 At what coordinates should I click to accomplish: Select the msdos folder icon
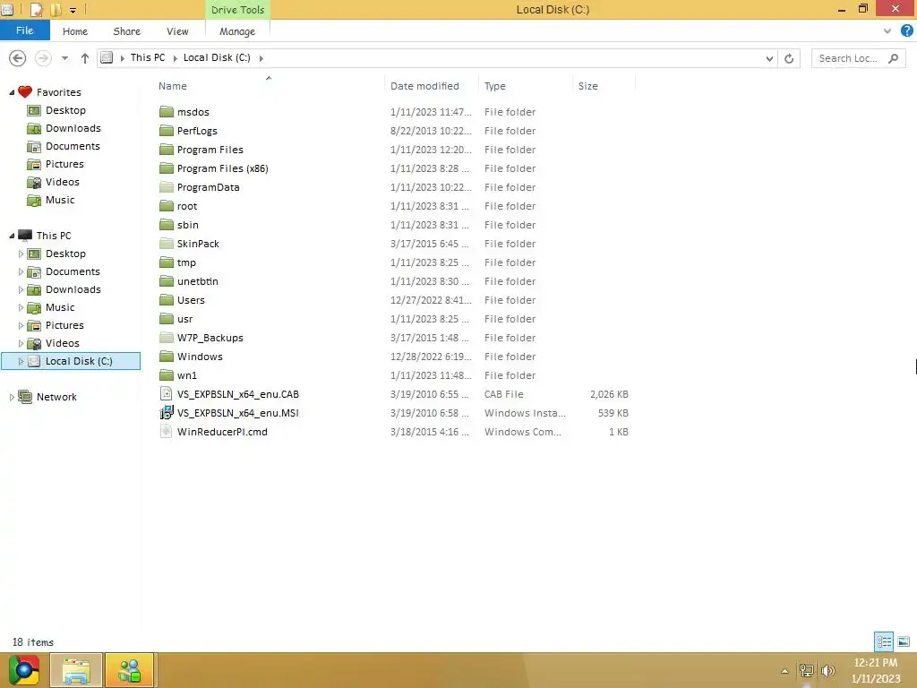pos(167,111)
